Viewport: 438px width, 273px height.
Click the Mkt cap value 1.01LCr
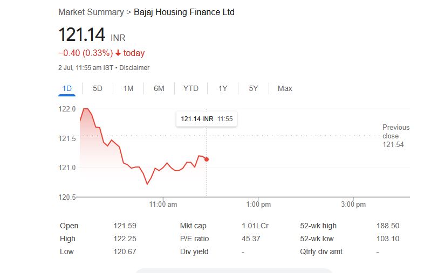tap(255, 226)
